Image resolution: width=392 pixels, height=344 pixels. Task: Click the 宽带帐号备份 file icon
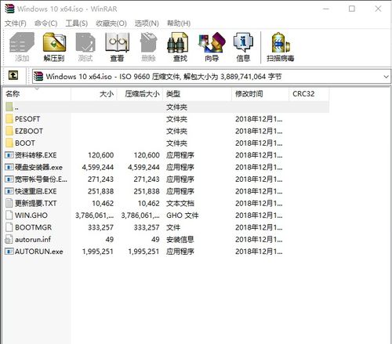(x=9, y=179)
